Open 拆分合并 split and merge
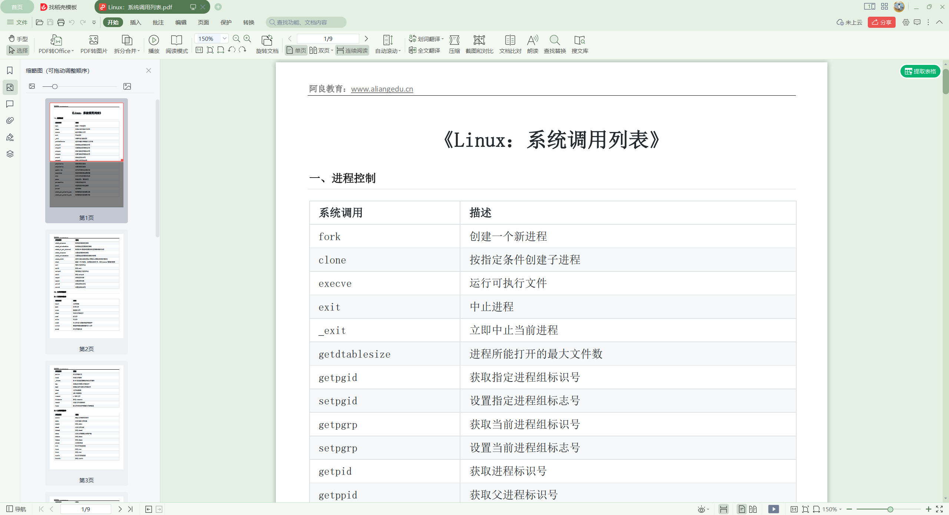This screenshot has height=515, width=949. tap(127, 44)
